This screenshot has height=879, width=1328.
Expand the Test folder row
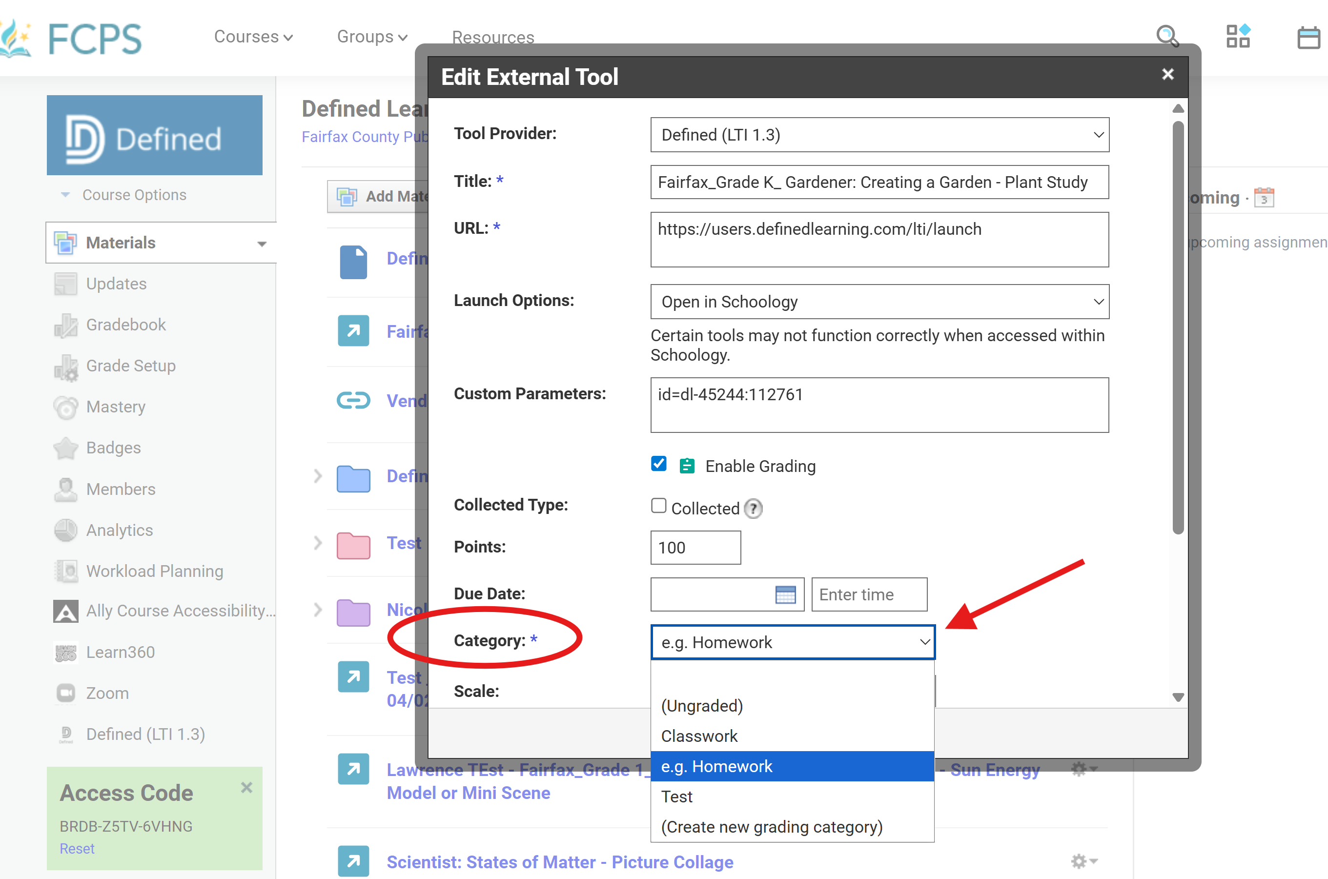pos(318,543)
